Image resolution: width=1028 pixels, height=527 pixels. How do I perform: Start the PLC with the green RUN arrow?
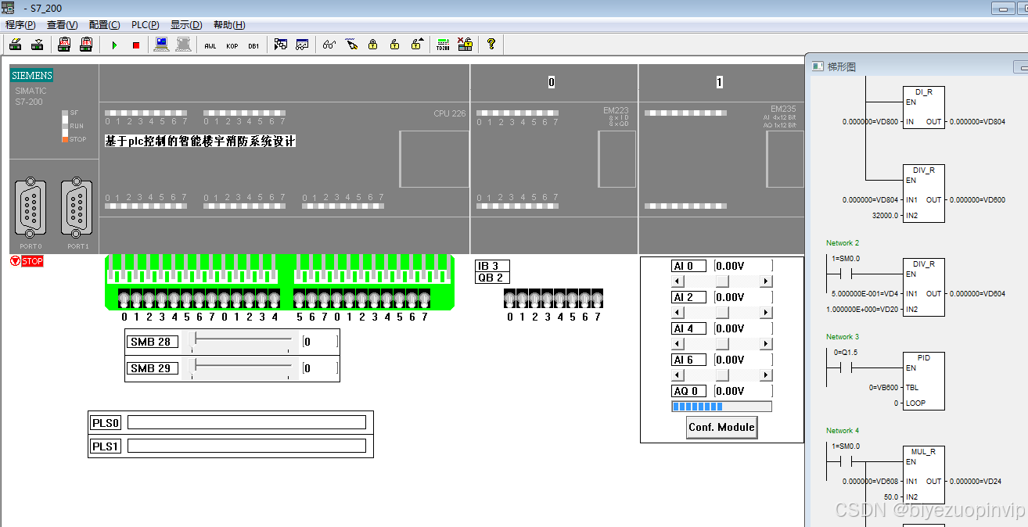coord(114,45)
